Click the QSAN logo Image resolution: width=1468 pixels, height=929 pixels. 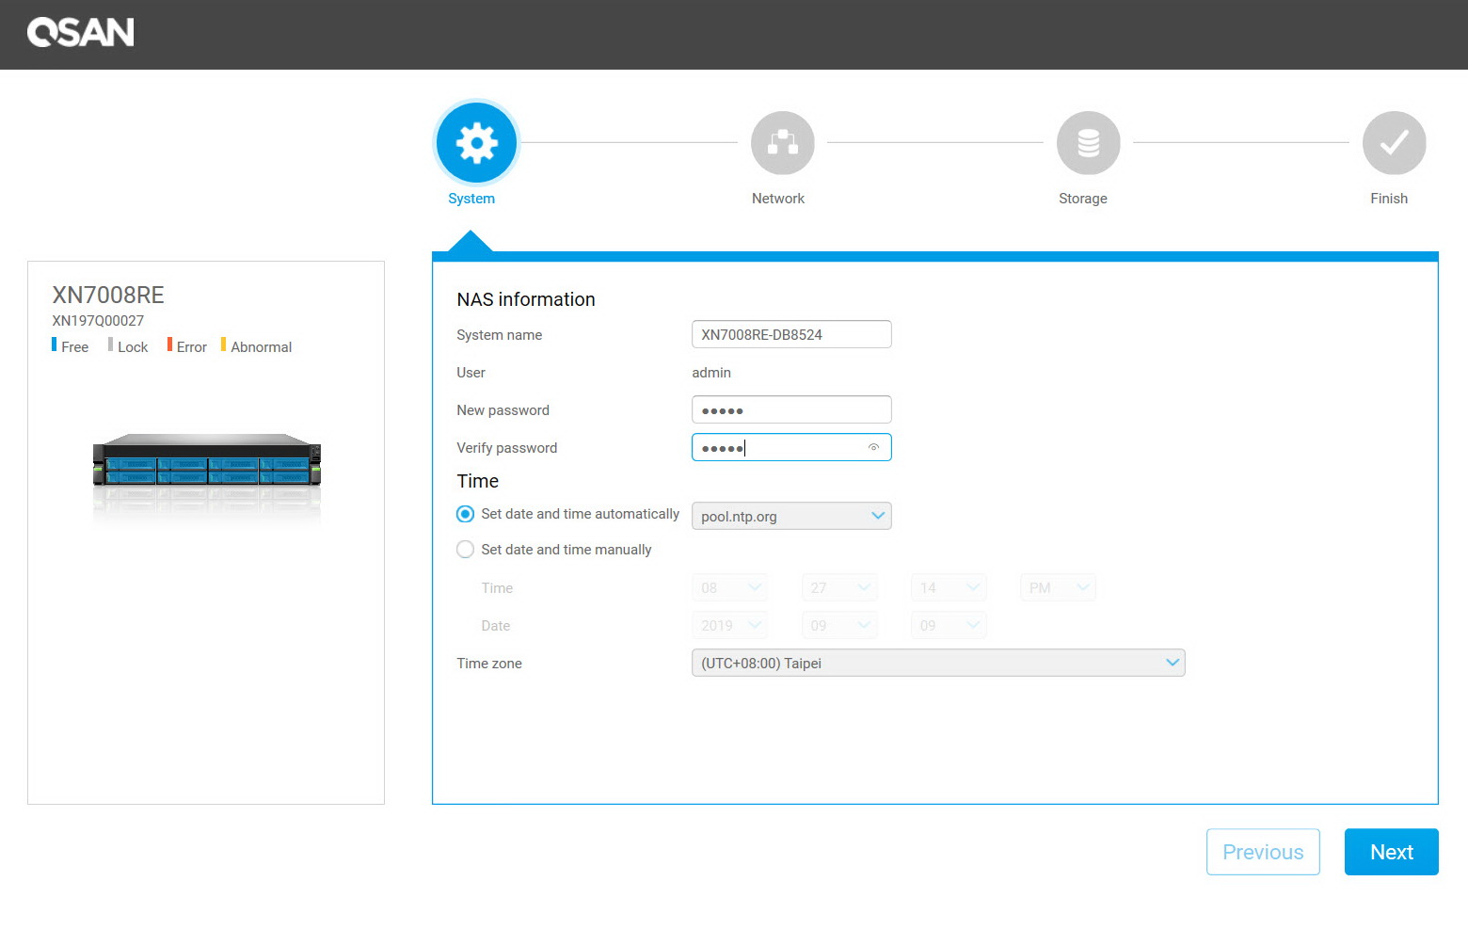[81, 33]
